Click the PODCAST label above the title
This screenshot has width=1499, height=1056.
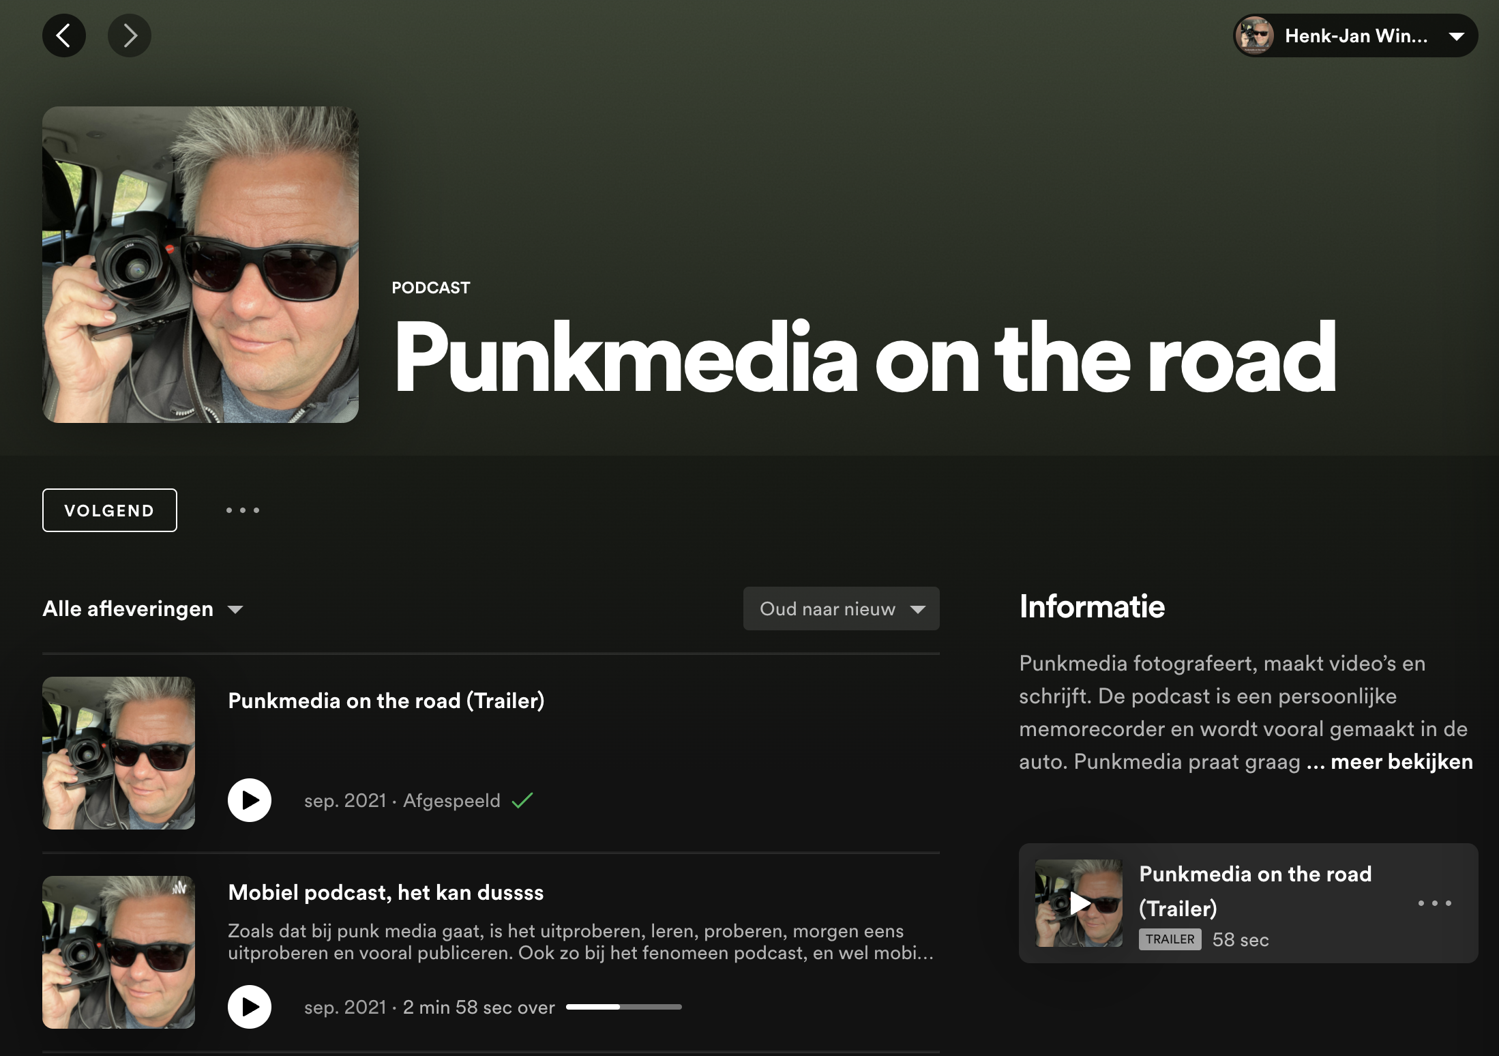pyautogui.click(x=431, y=288)
